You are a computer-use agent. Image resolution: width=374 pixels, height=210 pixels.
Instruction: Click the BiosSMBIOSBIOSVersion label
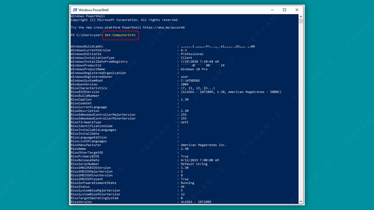(91, 168)
